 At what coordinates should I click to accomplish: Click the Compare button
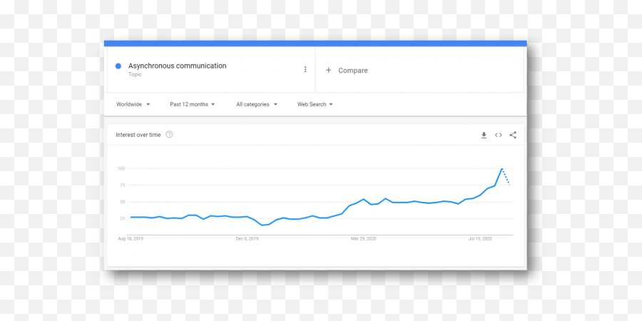point(347,71)
